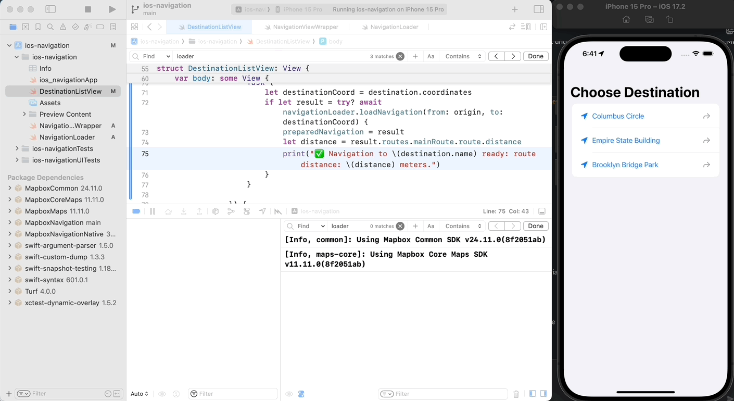Screen dimensions: 734x401
Task: Open the Contains dropdown in editor find bar
Action: coord(463,56)
